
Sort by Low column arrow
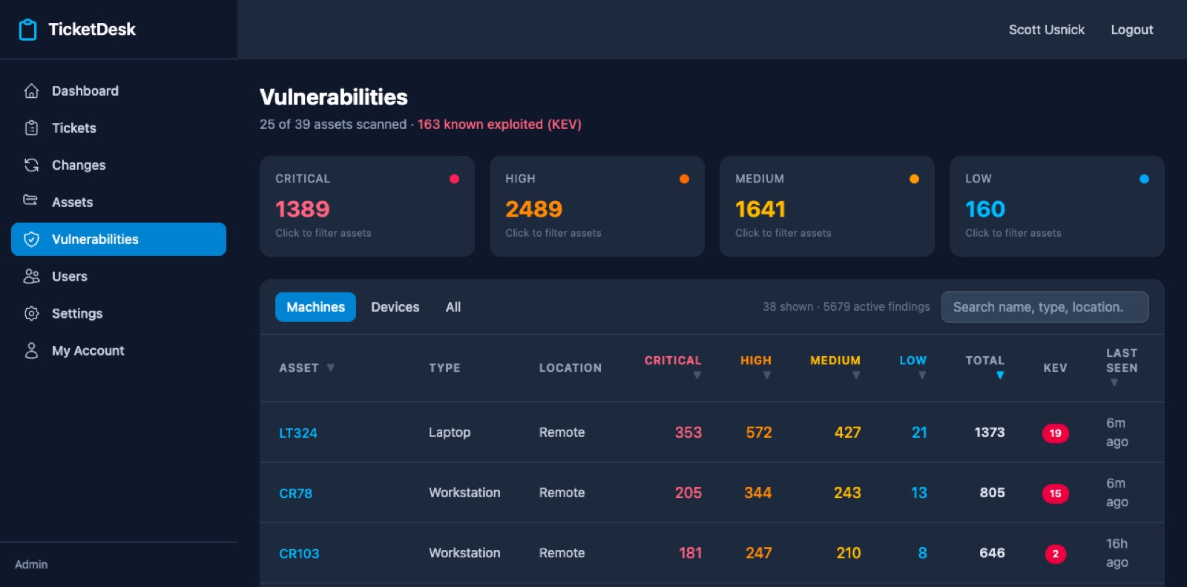click(922, 376)
